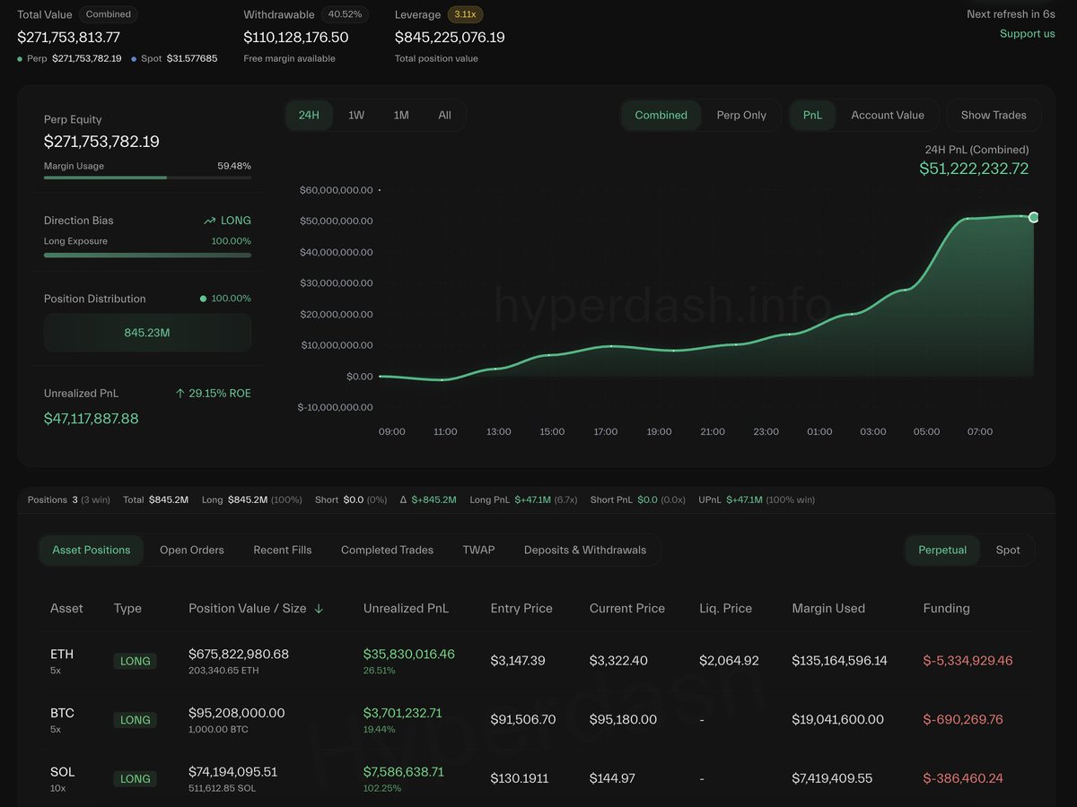
Task: Click the 845.23M position distribution bar
Action: 147,332
